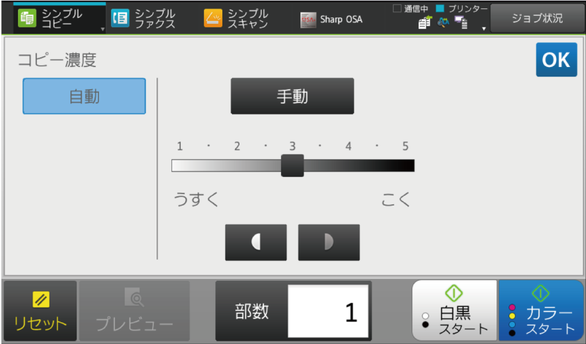Click the network device status icon
The width and height of the screenshot is (586, 344).
[x=461, y=23]
